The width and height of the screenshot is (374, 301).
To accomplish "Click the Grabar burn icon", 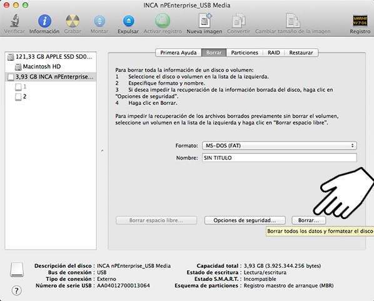I will coord(73,21).
